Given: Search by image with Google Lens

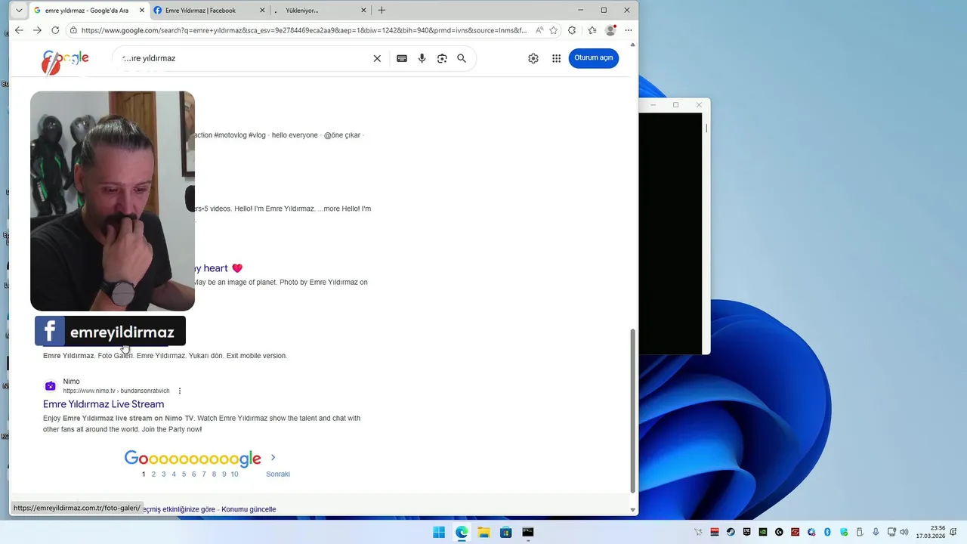Looking at the screenshot, I should click(x=442, y=58).
